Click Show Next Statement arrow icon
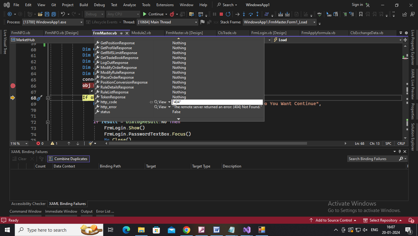Viewport: 418px width, 236px height. tap(237, 14)
